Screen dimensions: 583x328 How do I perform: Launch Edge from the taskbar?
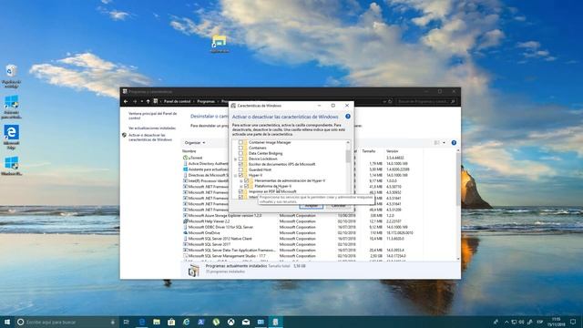click(x=142, y=322)
